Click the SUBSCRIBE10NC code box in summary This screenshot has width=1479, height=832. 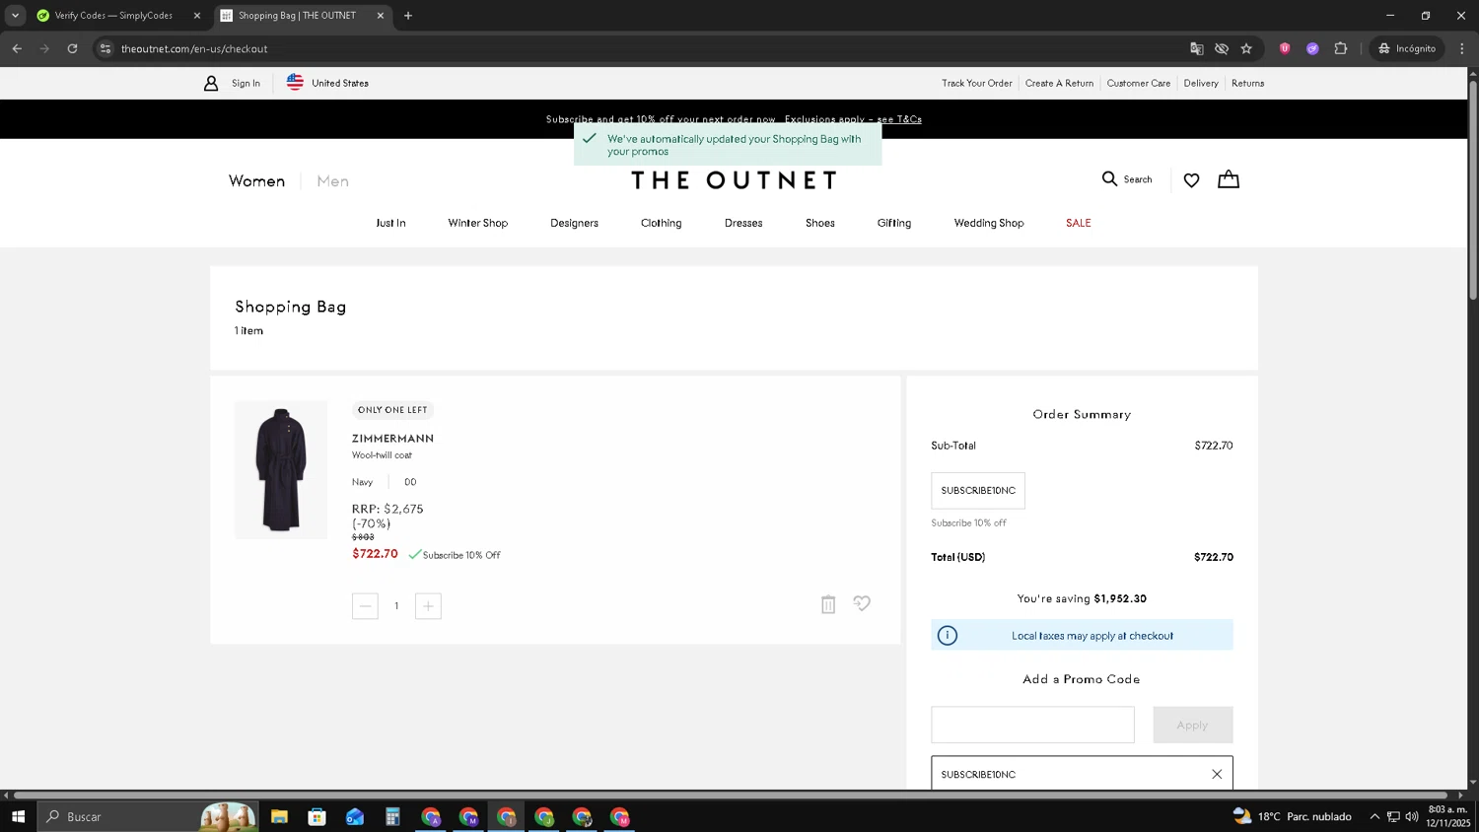[978, 491]
